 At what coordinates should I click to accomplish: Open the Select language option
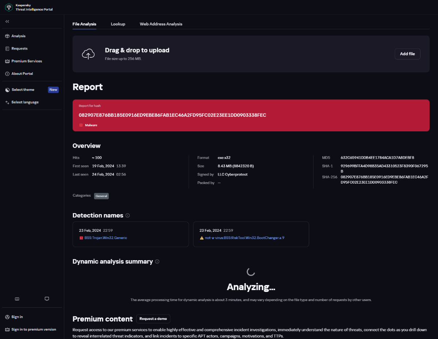pos(25,102)
